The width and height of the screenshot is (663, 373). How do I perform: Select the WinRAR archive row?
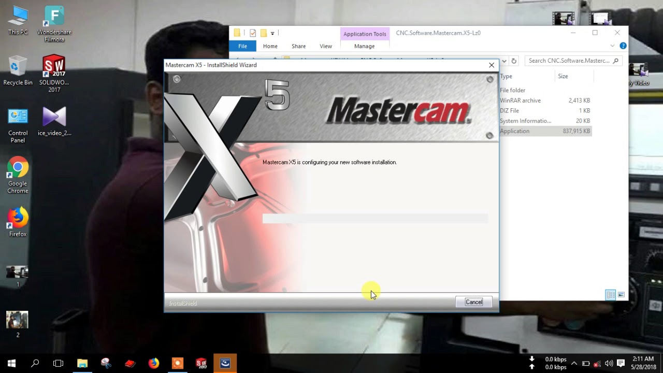(x=545, y=101)
